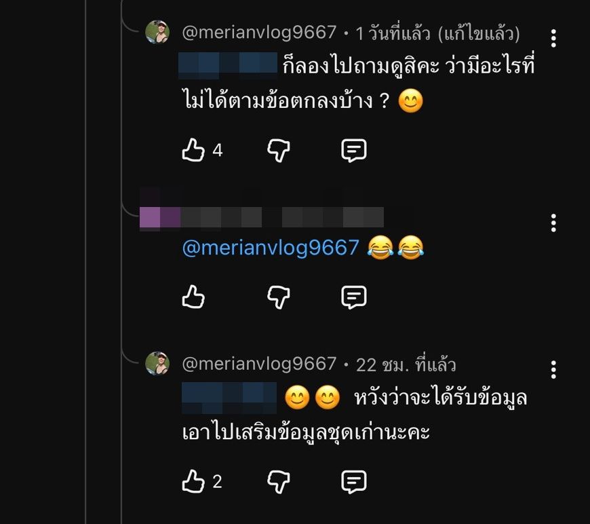Image resolution: width=590 pixels, height=524 pixels.
Task: Open options menu for first comment
Action: [x=554, y=38]
